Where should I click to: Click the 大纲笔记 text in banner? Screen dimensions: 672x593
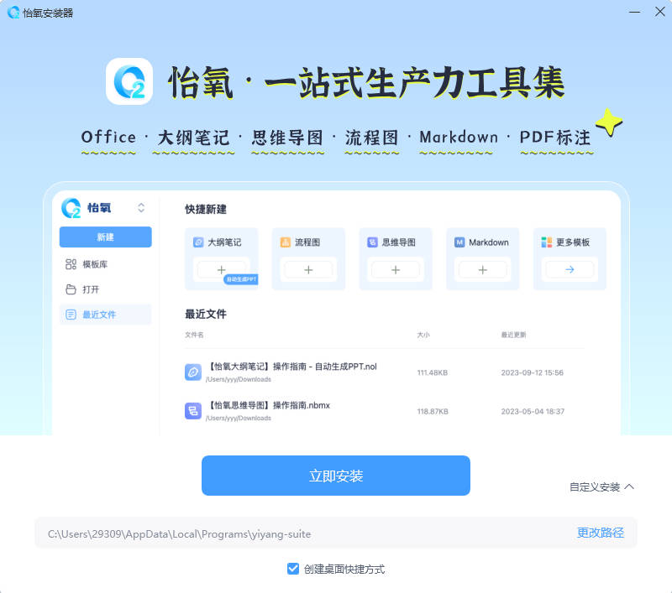193,138
